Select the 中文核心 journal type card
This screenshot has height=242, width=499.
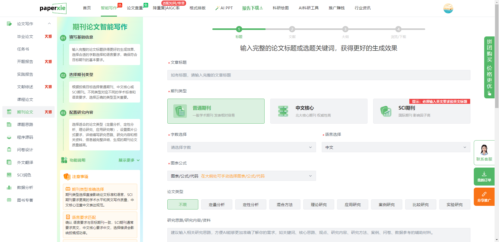(319, 111)
